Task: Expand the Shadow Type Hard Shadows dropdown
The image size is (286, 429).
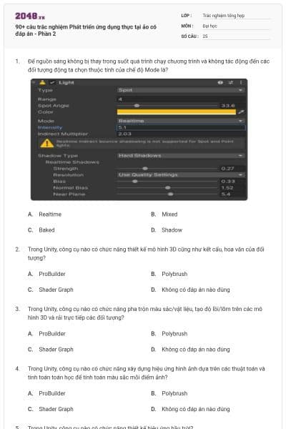Action: coord(181,156)
